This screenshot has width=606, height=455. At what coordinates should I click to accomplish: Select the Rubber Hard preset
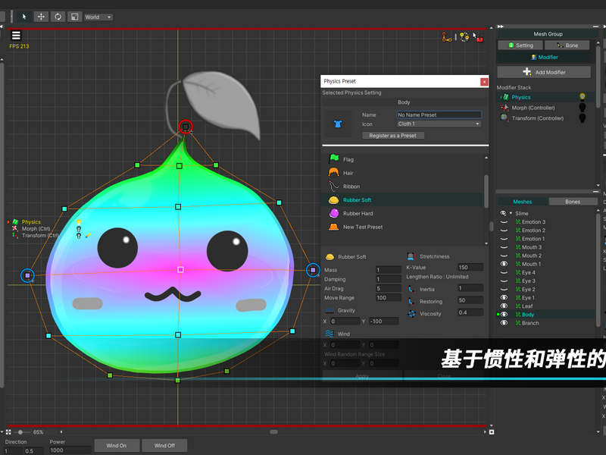[403, 214]
